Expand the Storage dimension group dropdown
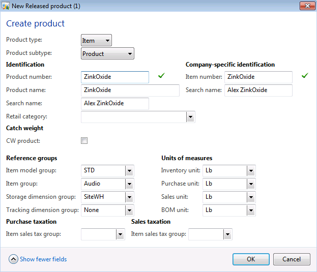The height and width of the screenshot is (272, 317). [129, 197]
